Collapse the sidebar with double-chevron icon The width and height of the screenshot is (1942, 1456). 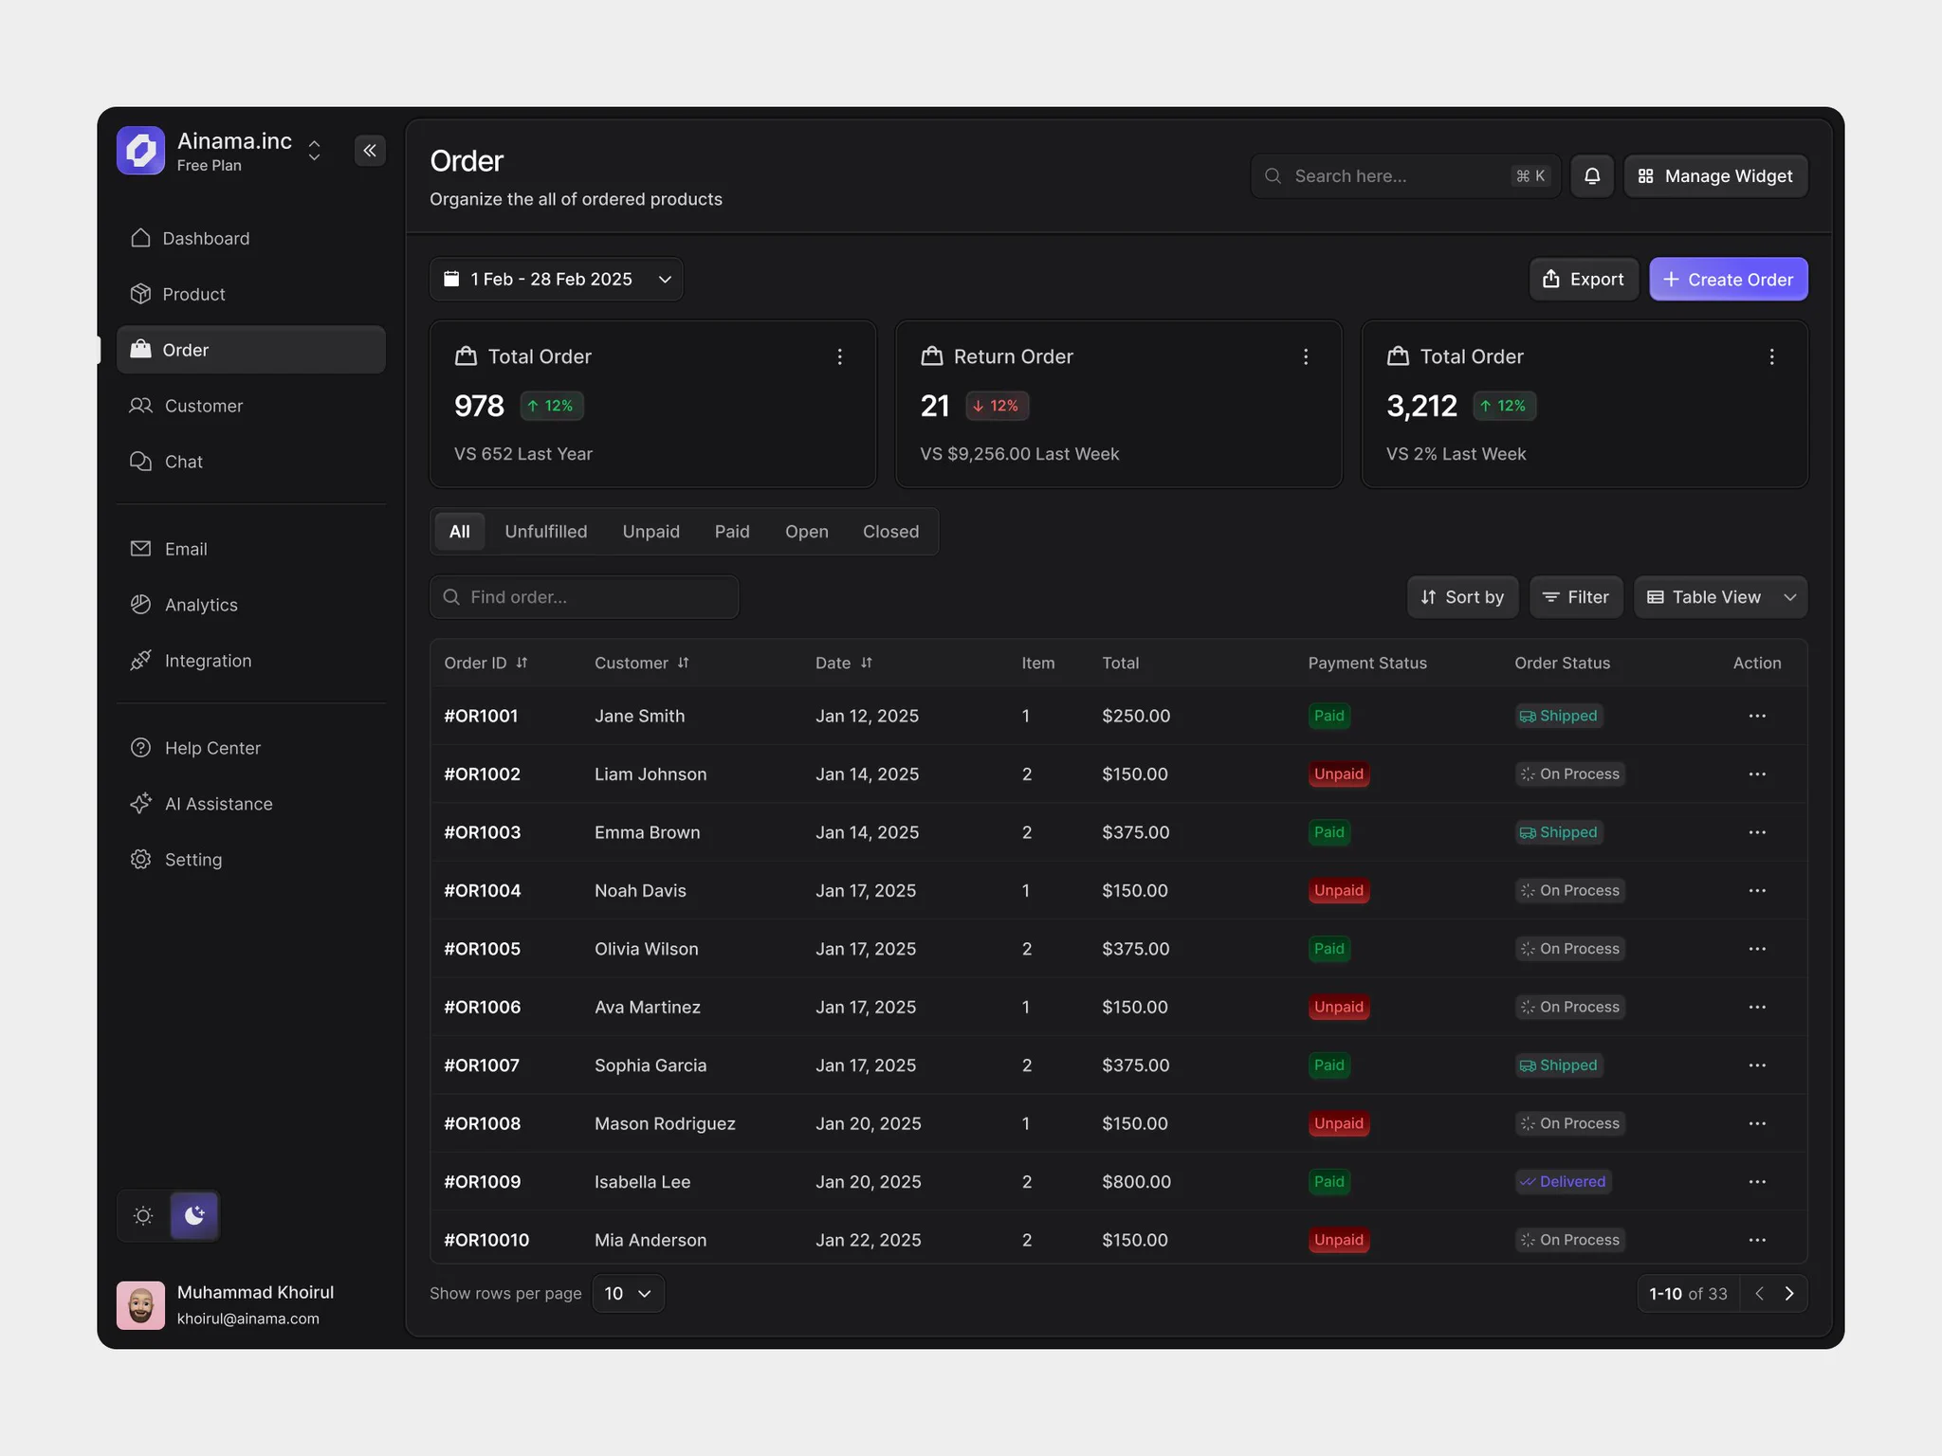pos(370,151)
